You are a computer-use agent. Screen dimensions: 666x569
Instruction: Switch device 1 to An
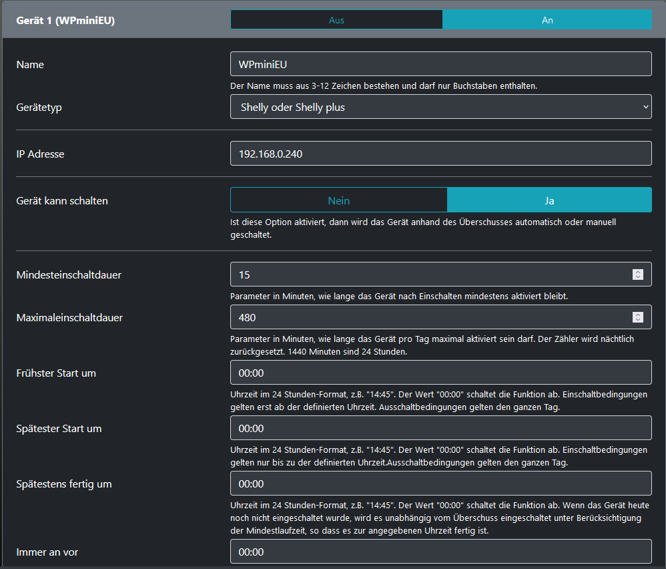pos(547,20)
